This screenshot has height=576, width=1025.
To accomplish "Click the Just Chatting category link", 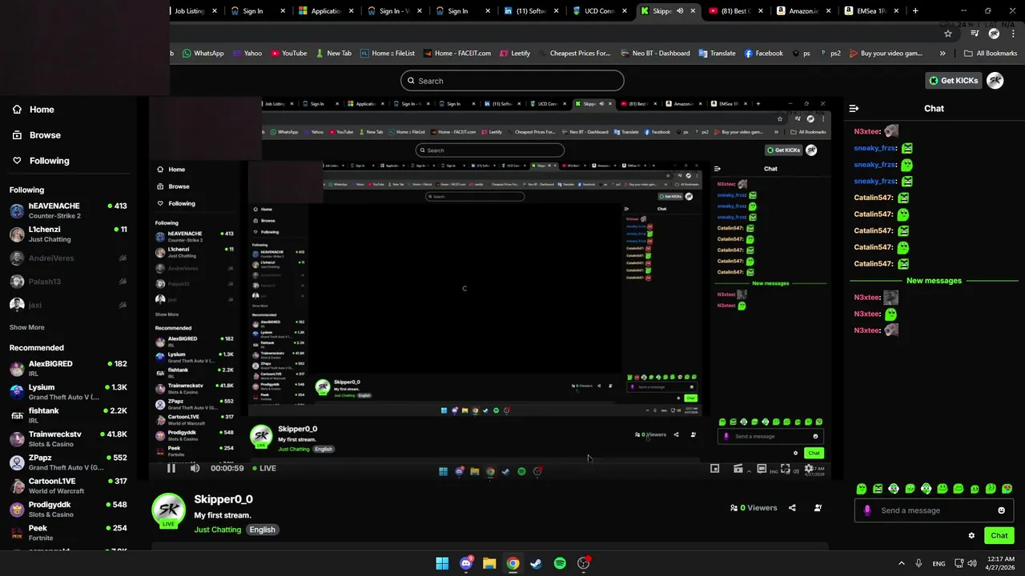I will click(x=217, y=530).
